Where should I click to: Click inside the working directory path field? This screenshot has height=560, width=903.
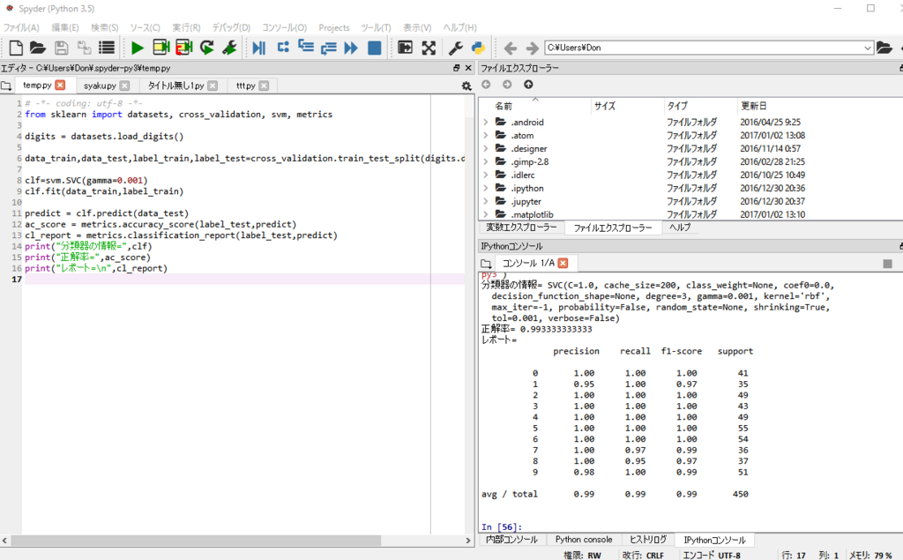click(x=703, y=48)
